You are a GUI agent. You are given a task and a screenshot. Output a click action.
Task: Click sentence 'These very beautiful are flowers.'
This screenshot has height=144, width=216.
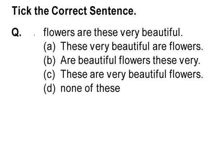click(x=132, y=46)
